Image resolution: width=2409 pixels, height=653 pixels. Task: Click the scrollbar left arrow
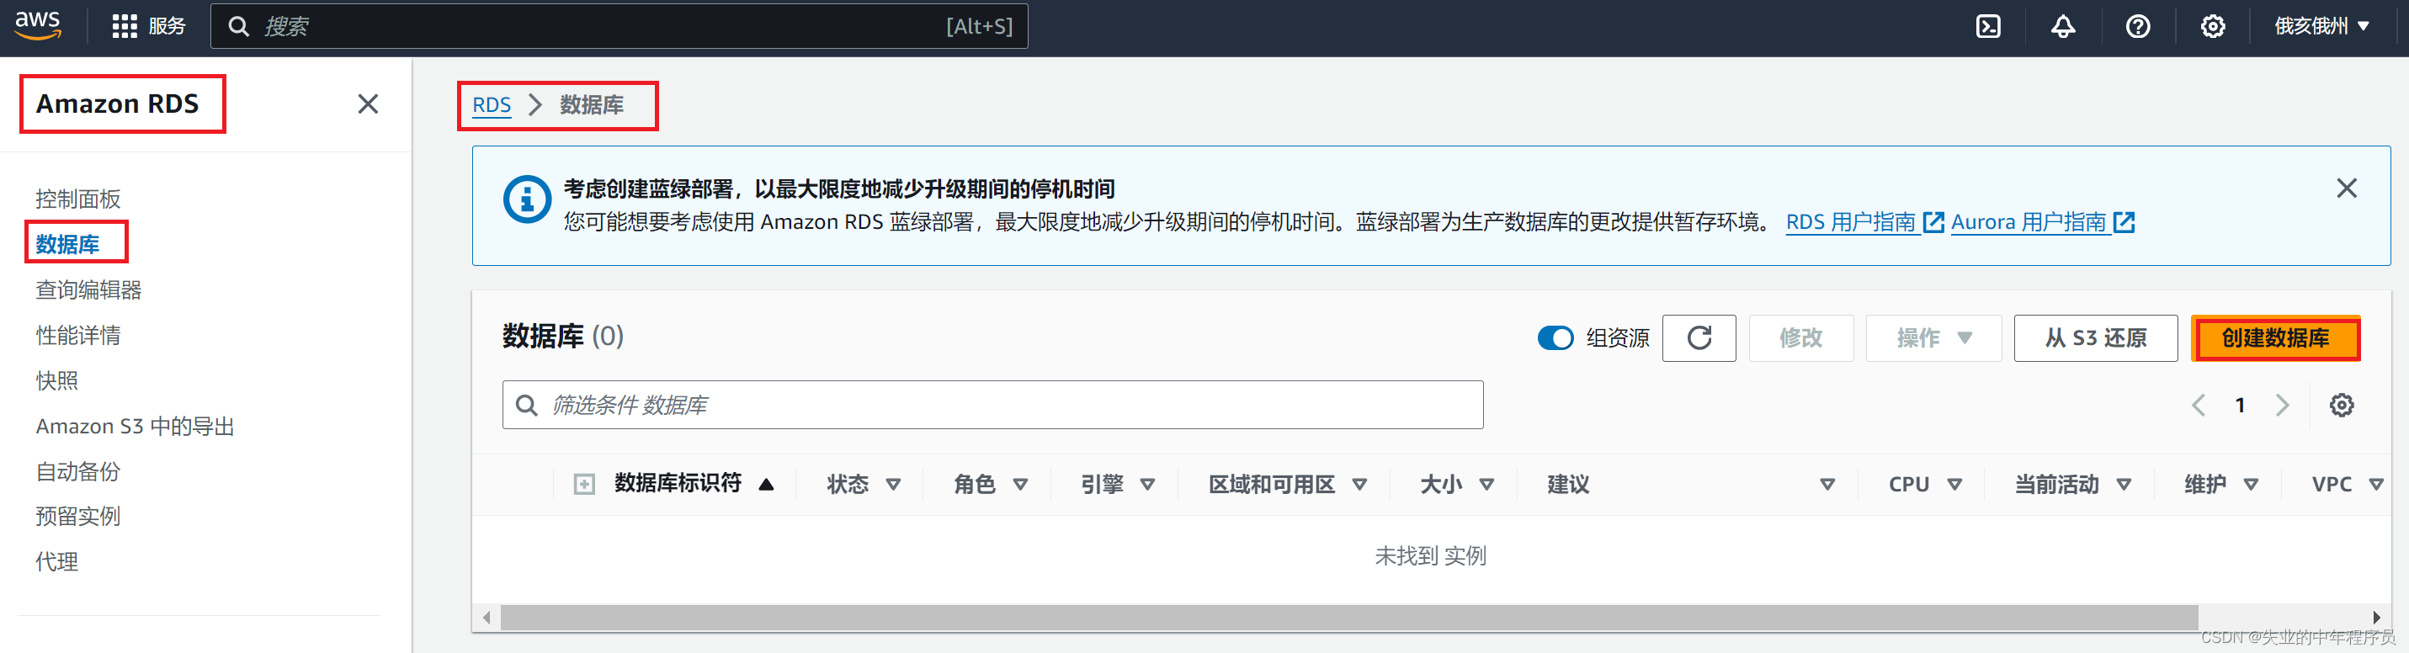pos(487,618)
